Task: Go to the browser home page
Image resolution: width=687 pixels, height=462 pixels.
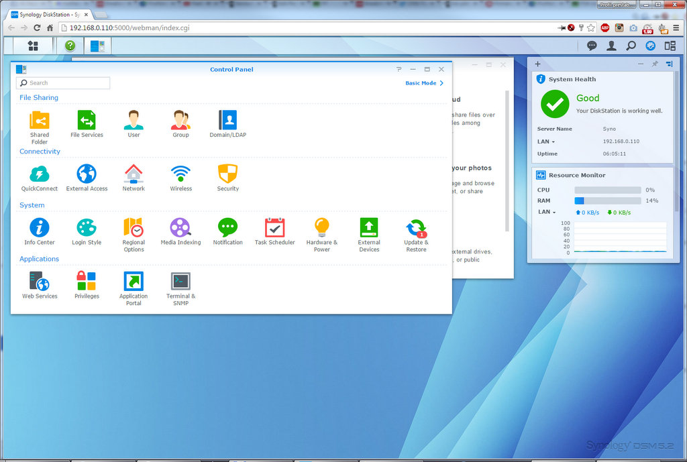Action: click(x=50, y=27)
